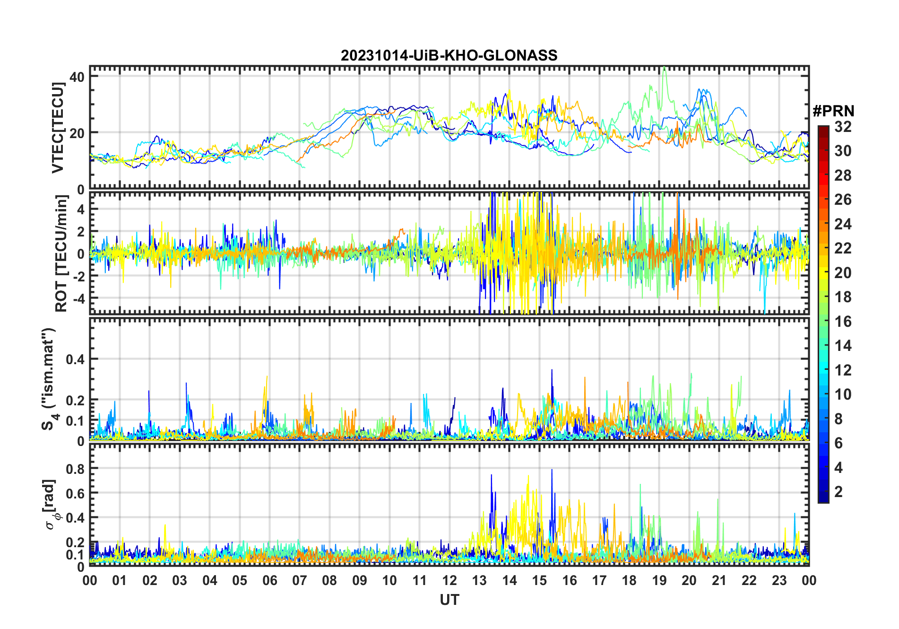Click the 40 tick on VTEC axis
Image resolution: width=899 pixels, height=629 pixels.
coord(77,77)
